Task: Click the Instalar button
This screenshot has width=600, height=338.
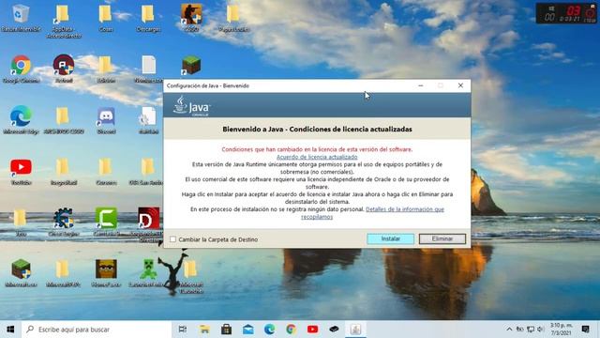Action: [x=390, y=238]
